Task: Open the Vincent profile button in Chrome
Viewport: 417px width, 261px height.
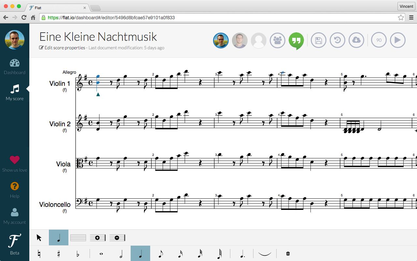Action: pyautogui.click(x=407, y=6)
